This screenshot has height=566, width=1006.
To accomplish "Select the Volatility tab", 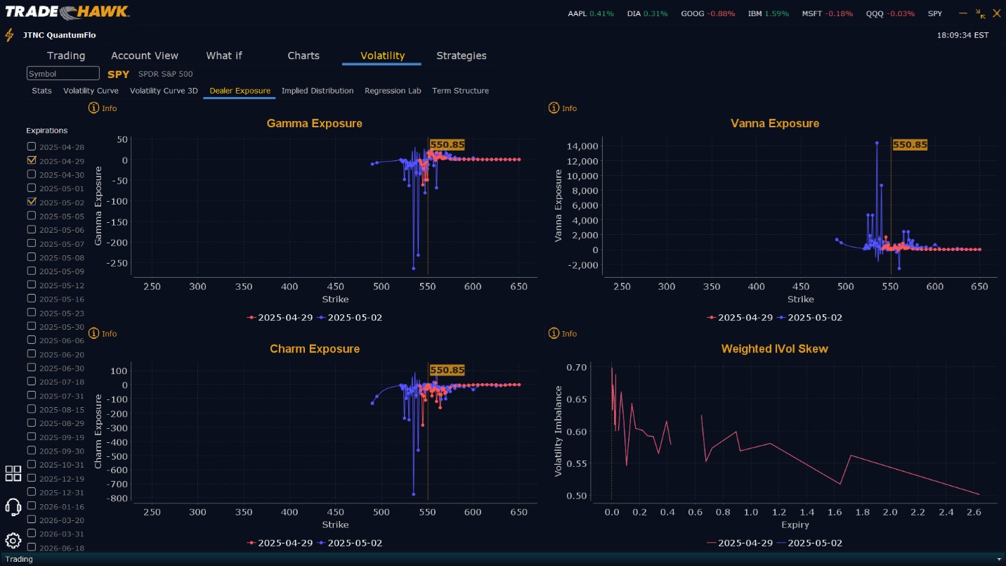I will (382, 56).
